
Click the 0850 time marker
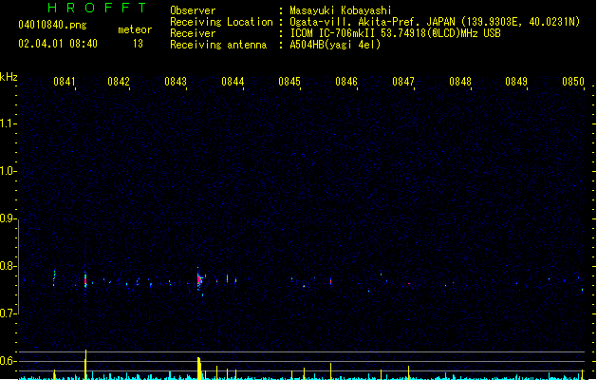coord(573,82)
